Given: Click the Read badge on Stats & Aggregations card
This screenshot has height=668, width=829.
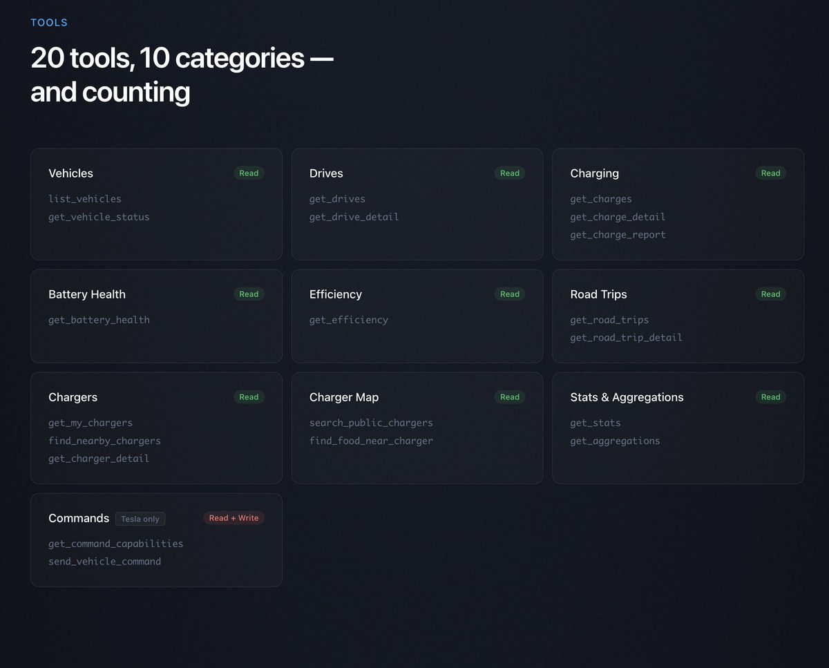Looking at the screenshot, I should [770, 397].
